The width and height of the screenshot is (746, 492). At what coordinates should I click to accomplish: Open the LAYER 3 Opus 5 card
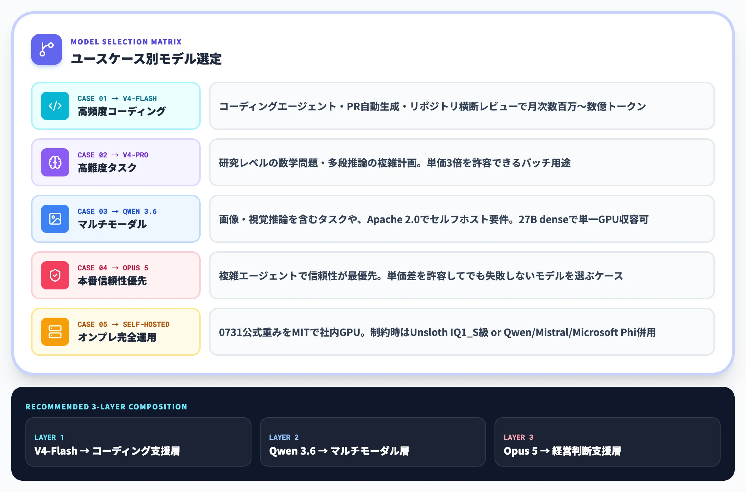click(608, 442)
